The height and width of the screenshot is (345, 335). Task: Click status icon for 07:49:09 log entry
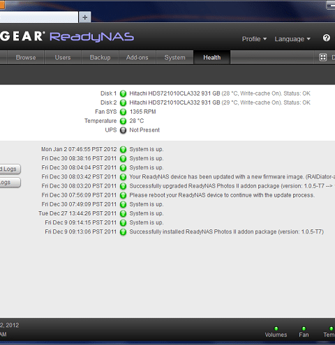123,204
